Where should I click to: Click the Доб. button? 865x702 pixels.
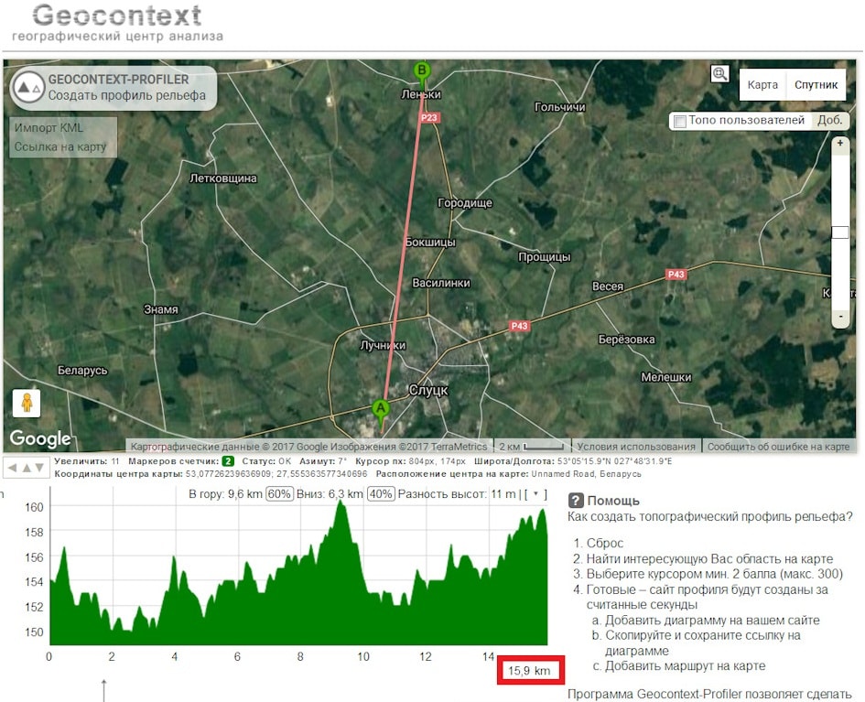coord(829,121)
